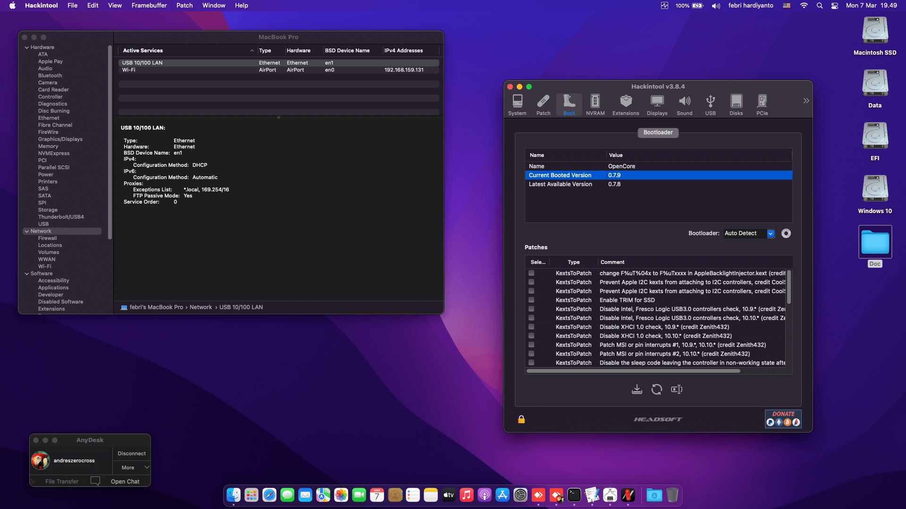The image size is (906, 509).
Task: Select the EFI volume on the desktop
Action: 875,141
